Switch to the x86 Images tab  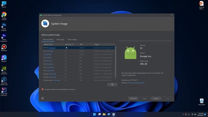pyautogui.click(x=60, y=40)
